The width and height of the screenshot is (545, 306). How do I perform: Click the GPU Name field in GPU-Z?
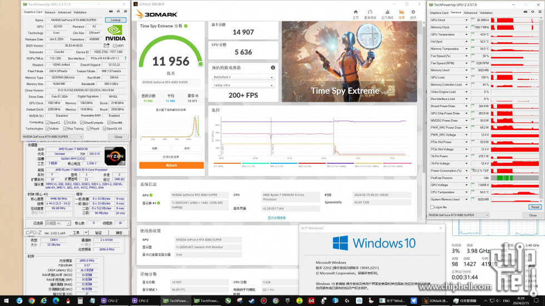click(x=74, y=20)
